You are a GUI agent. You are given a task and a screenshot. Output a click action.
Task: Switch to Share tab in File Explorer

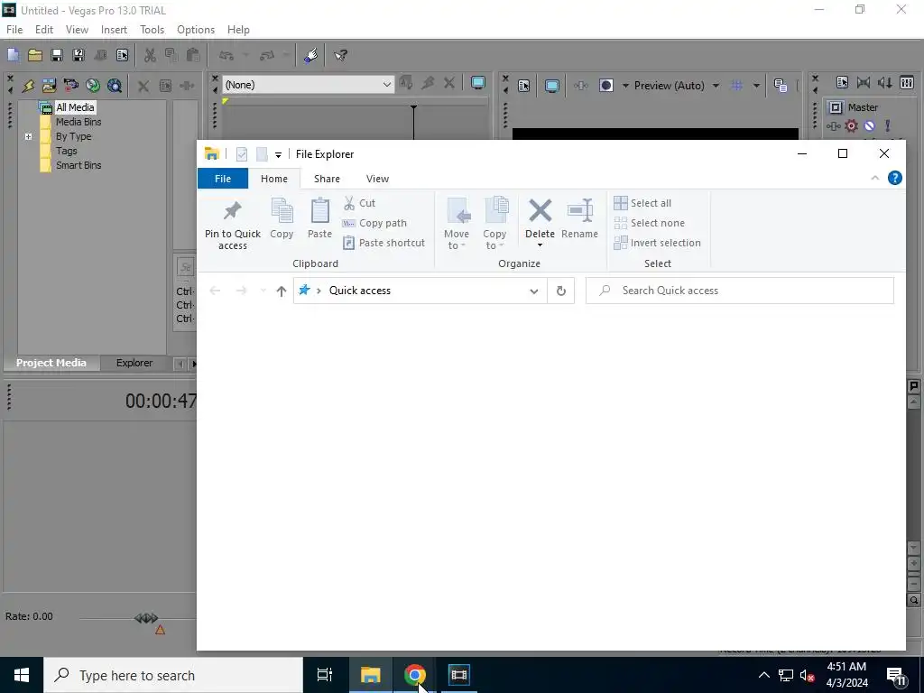coord(327,179)
